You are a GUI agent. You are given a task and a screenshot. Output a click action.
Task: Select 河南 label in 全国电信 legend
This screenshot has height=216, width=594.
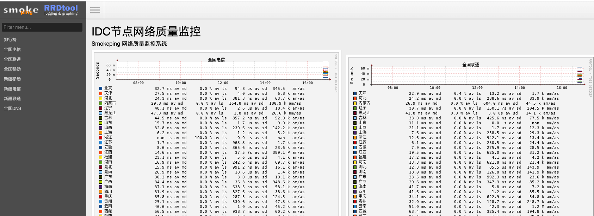tap(108, 162)
